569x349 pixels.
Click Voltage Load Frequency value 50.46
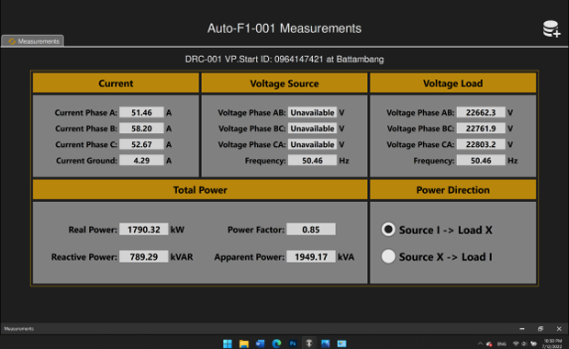[x=481, y=160]
